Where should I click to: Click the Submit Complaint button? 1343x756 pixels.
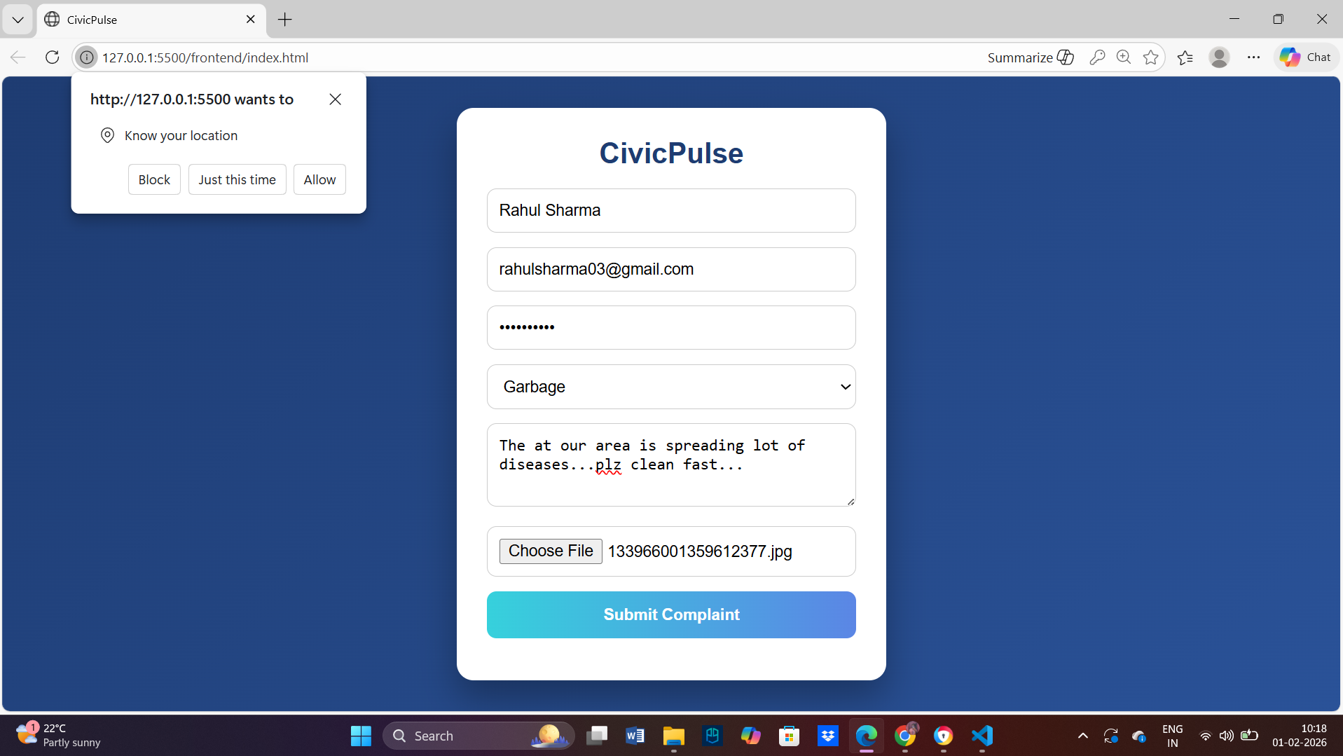tap(670, 614)
